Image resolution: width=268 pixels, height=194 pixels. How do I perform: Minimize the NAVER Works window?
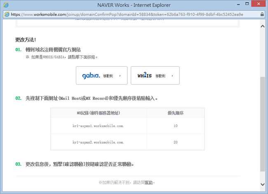pyautogui.click(x=238, y=4)
